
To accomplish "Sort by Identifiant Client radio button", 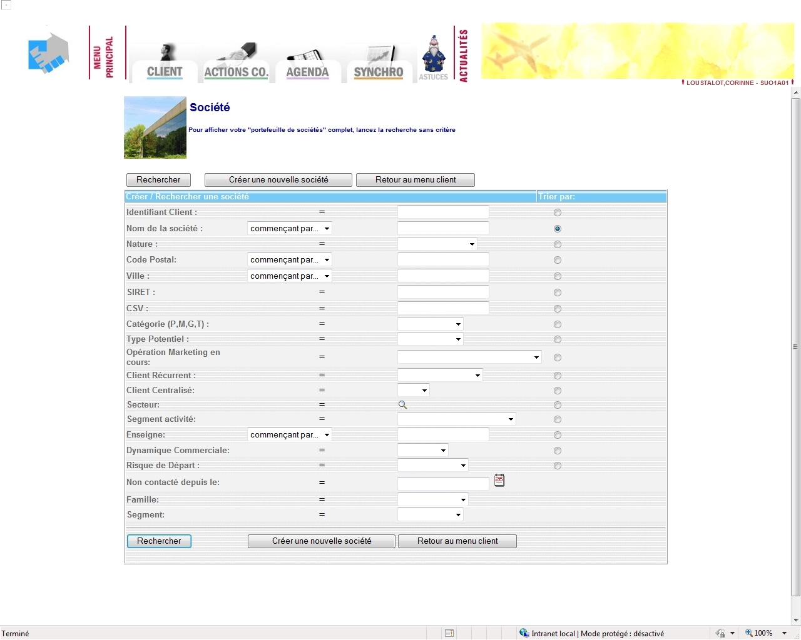I will pyautogui.click(x=558, y=212).
